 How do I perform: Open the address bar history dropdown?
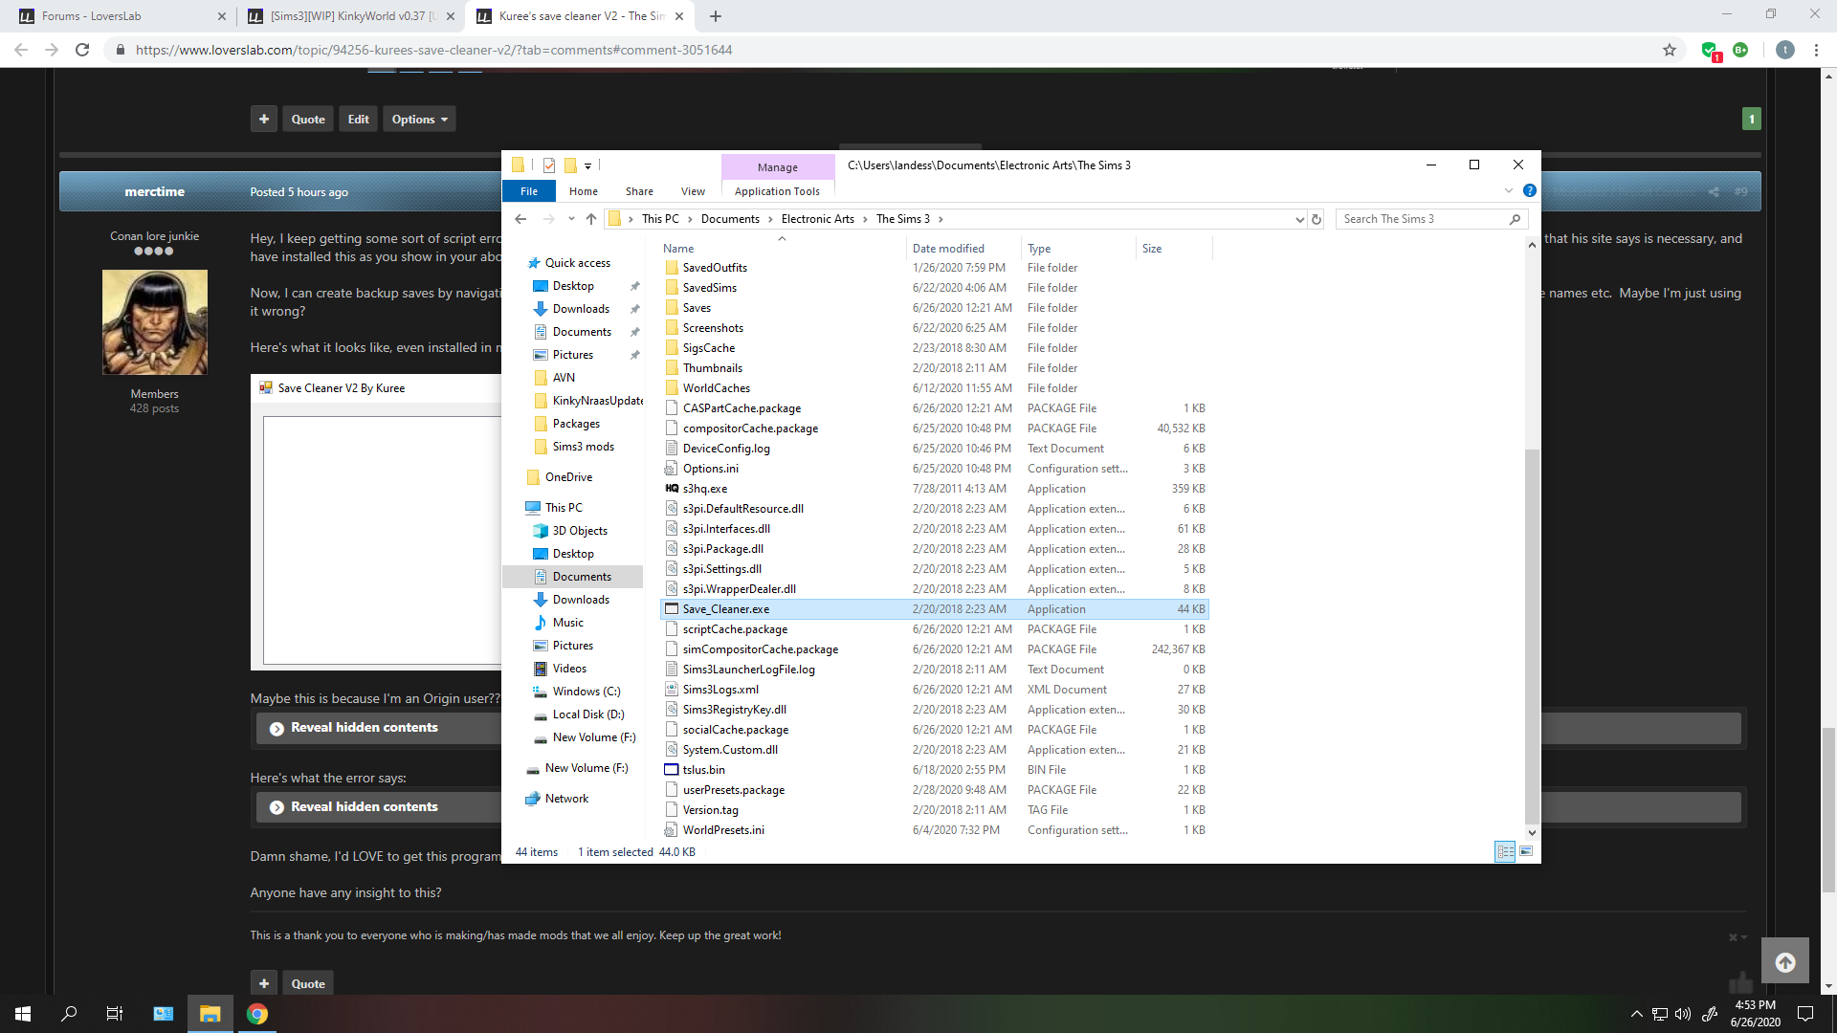1299,219
